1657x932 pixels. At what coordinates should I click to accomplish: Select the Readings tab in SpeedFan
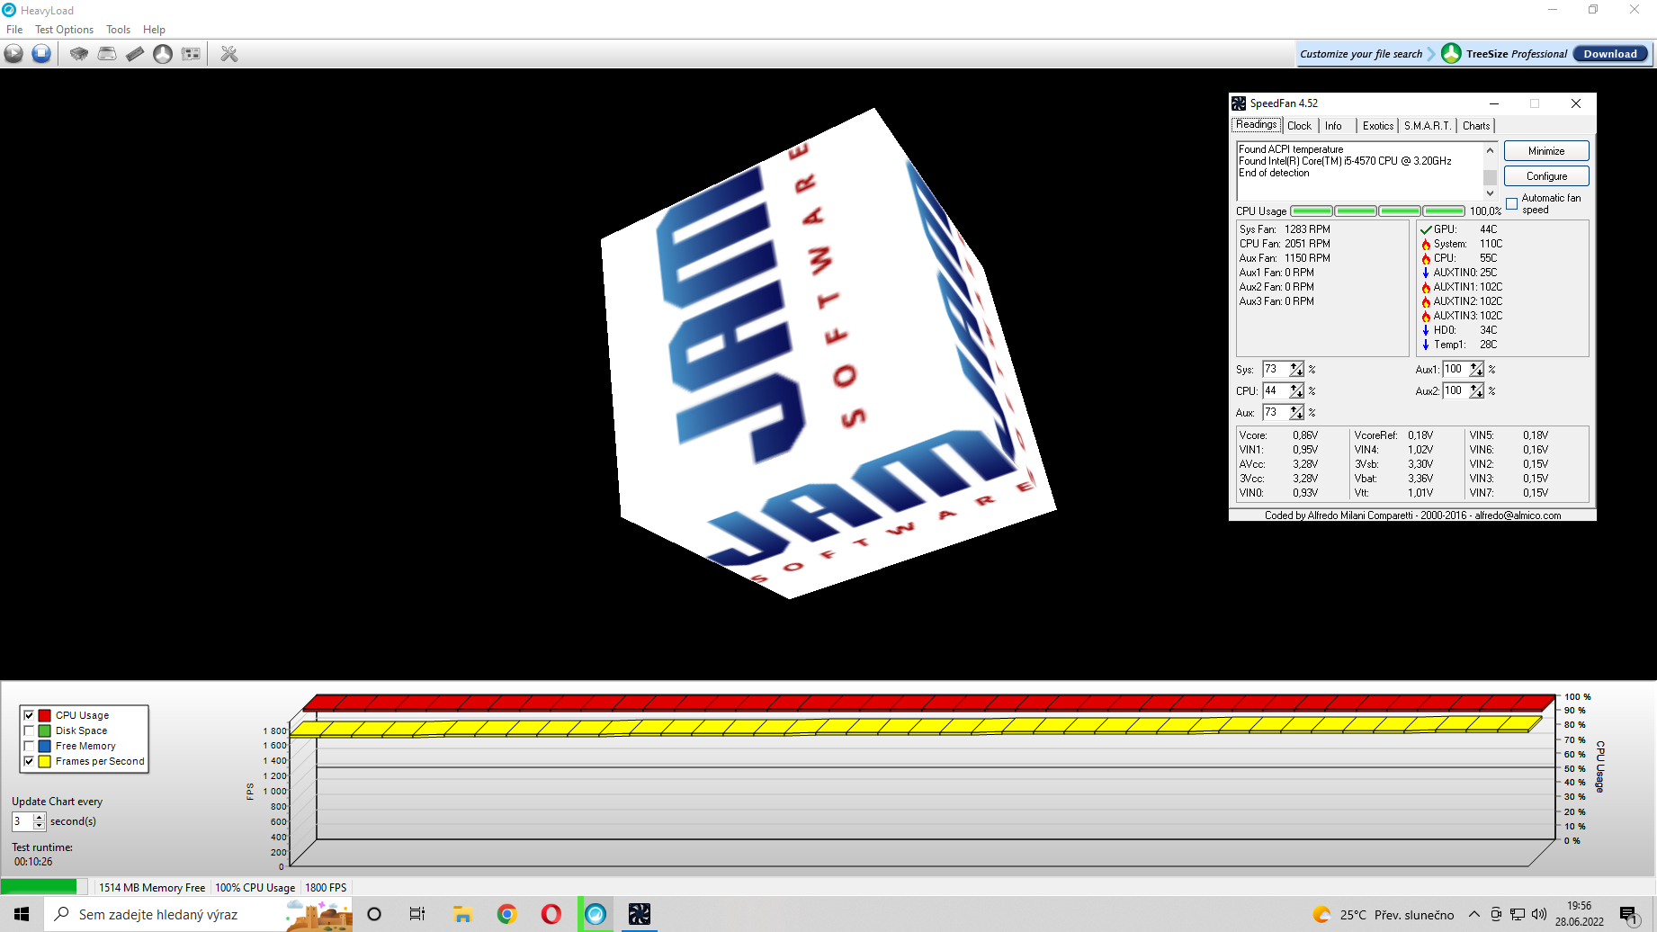(1256, 125)
